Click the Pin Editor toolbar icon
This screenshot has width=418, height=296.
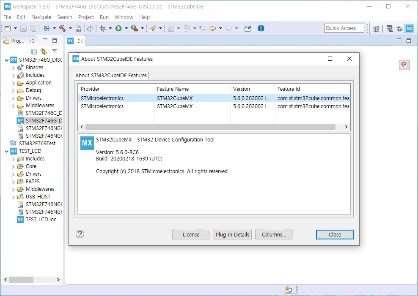coord(248,28)
